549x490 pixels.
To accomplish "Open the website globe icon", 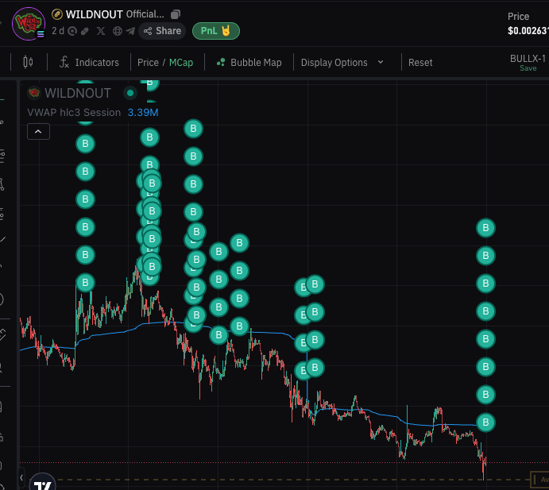I will (118, 31).
